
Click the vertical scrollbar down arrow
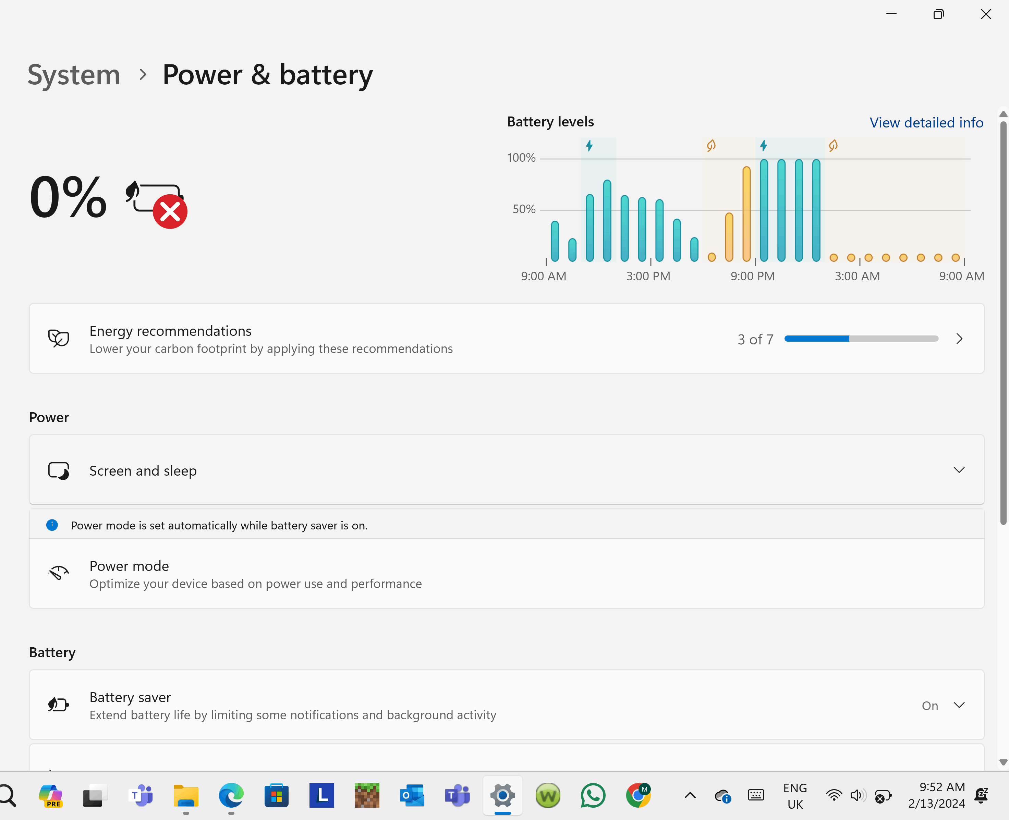click(x=1003, y=762)
